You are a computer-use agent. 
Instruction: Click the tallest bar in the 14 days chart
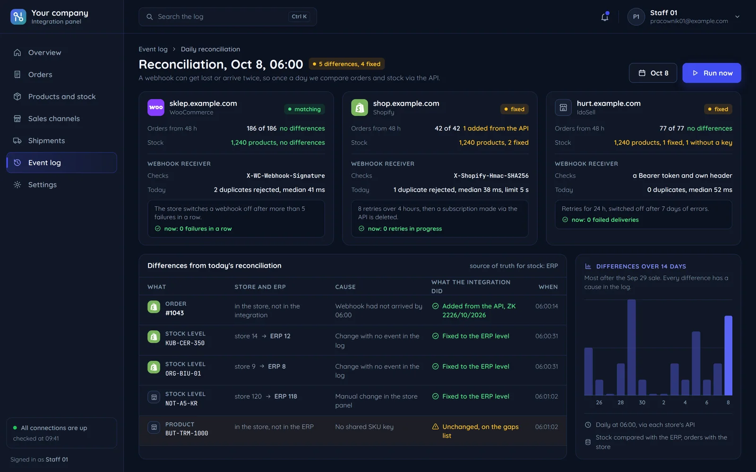click(x=631, y=347)
